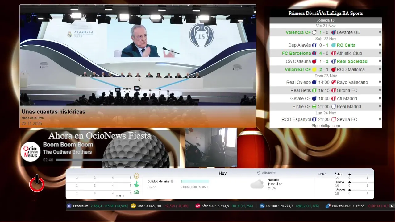Open map pin for RCD Espanyol match
Screen dimensions: 395x222
tap(380, 119)
